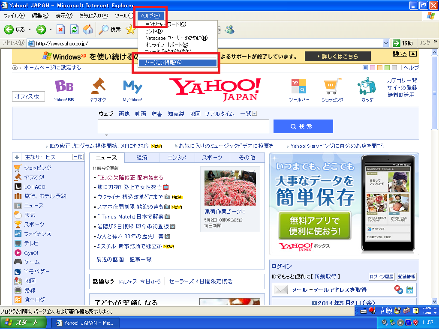This screenshot has height=329, width=439.
Task: Collapse the 主なサービス arrow icon
Action: click(17, 157)
